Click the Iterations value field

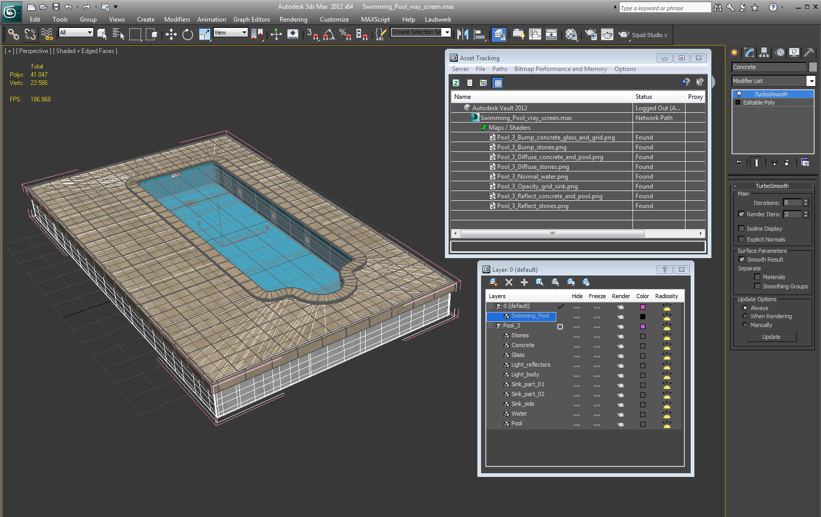[x=793, y=203]
